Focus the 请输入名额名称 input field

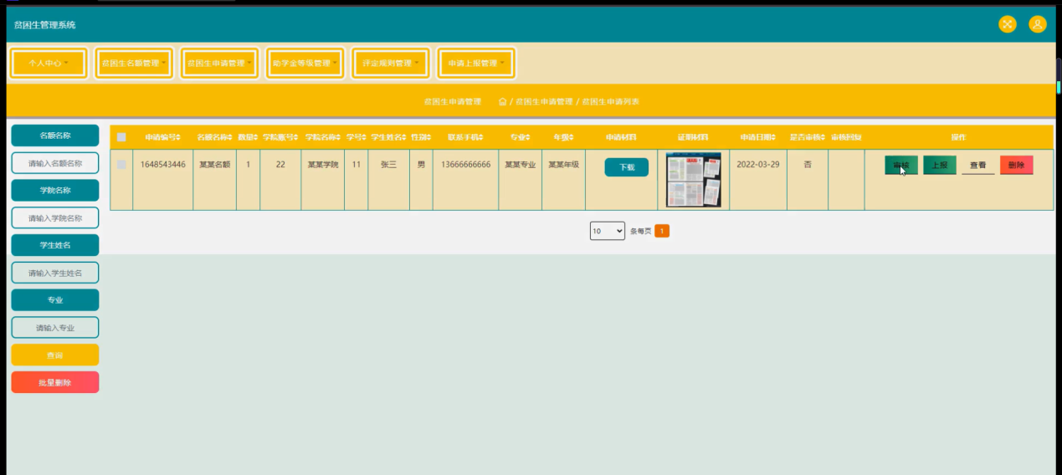pyautogui.click(x=55, y=163)
